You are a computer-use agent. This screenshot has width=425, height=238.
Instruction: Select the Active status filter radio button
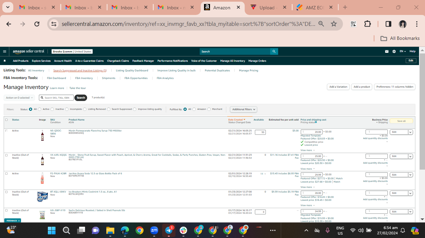[x=40, y=109]
